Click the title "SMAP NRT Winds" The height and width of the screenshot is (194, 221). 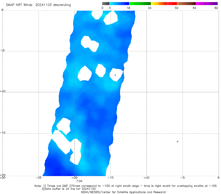click(19, 5)
